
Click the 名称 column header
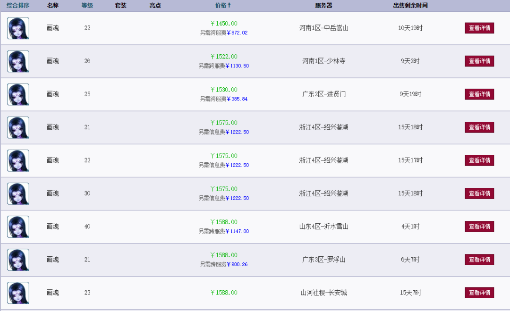(53, 6)
